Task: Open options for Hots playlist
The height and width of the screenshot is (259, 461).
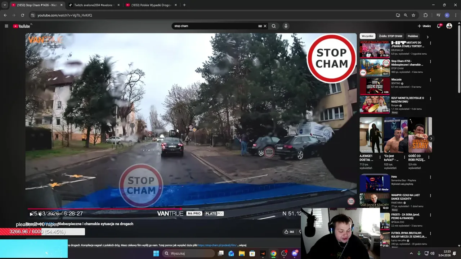Action: tap(430, 177)
